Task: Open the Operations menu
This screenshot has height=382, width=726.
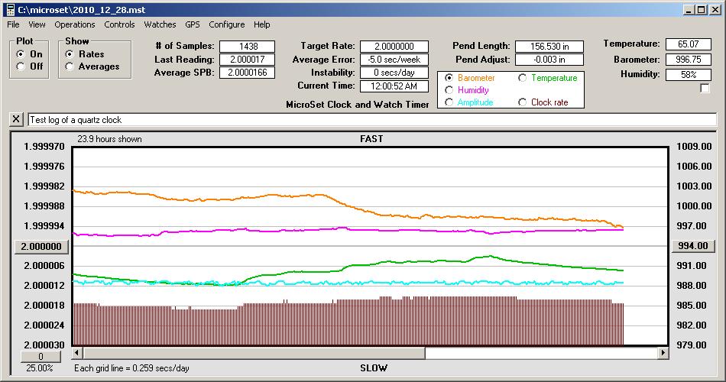Action: pyautogui.click(x=75, y=24)
